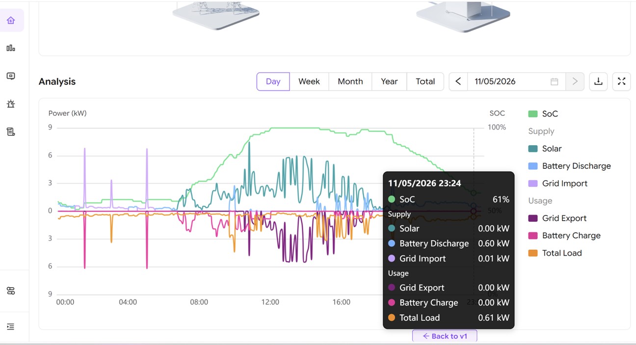Switch to the Month tab
This screenshot has height=345, width=636.
point(350,81)
